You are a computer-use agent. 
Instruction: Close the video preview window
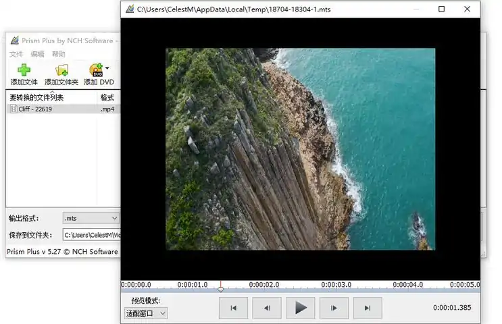(468, 9)
